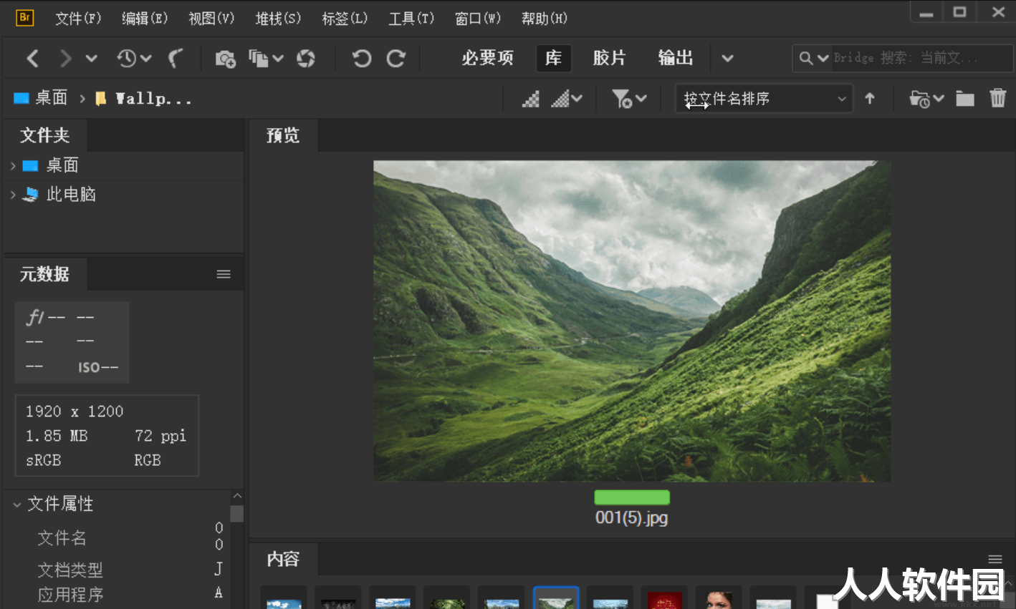The width and height of the screenshot is (1016, 609).
Task: Click the boomerang return-to-app icon
Action: click(176, 59)
